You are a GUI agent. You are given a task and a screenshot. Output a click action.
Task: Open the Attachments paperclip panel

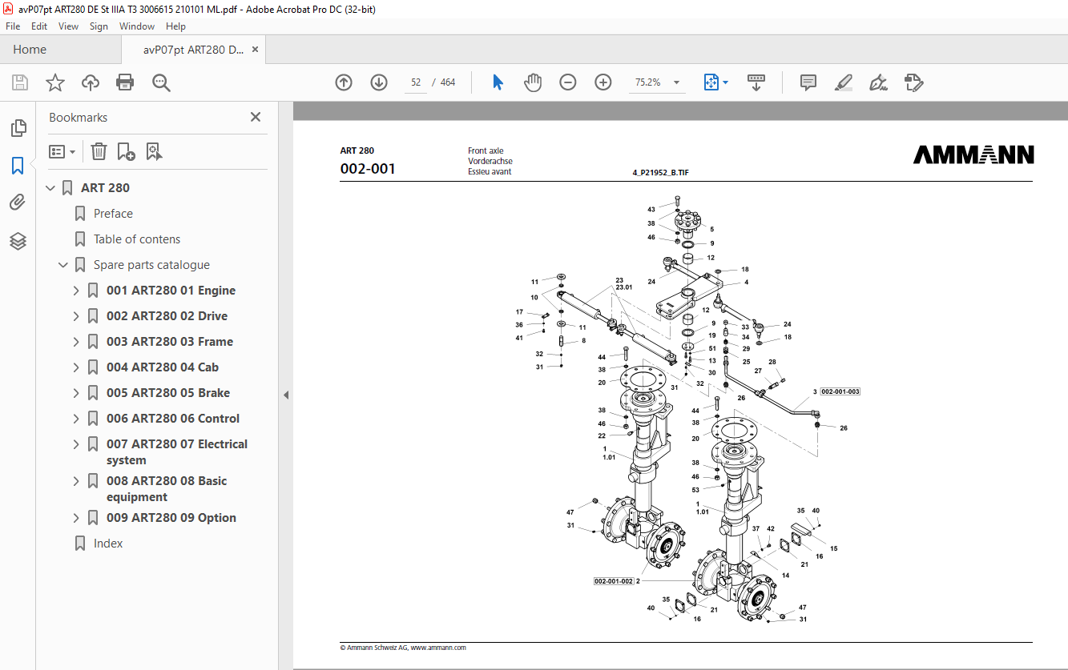18,203
